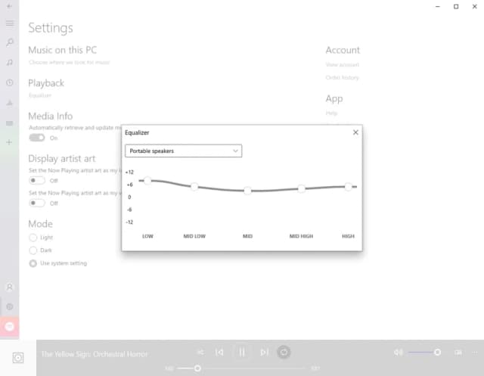Click the MID LOW band equalizer handle
Viewport: 484px width, 376px height.
tap(194, 186)
